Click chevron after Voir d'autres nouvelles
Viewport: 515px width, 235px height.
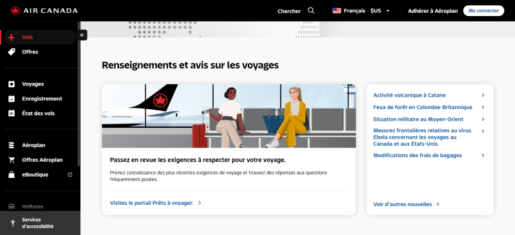coord(438,204)
